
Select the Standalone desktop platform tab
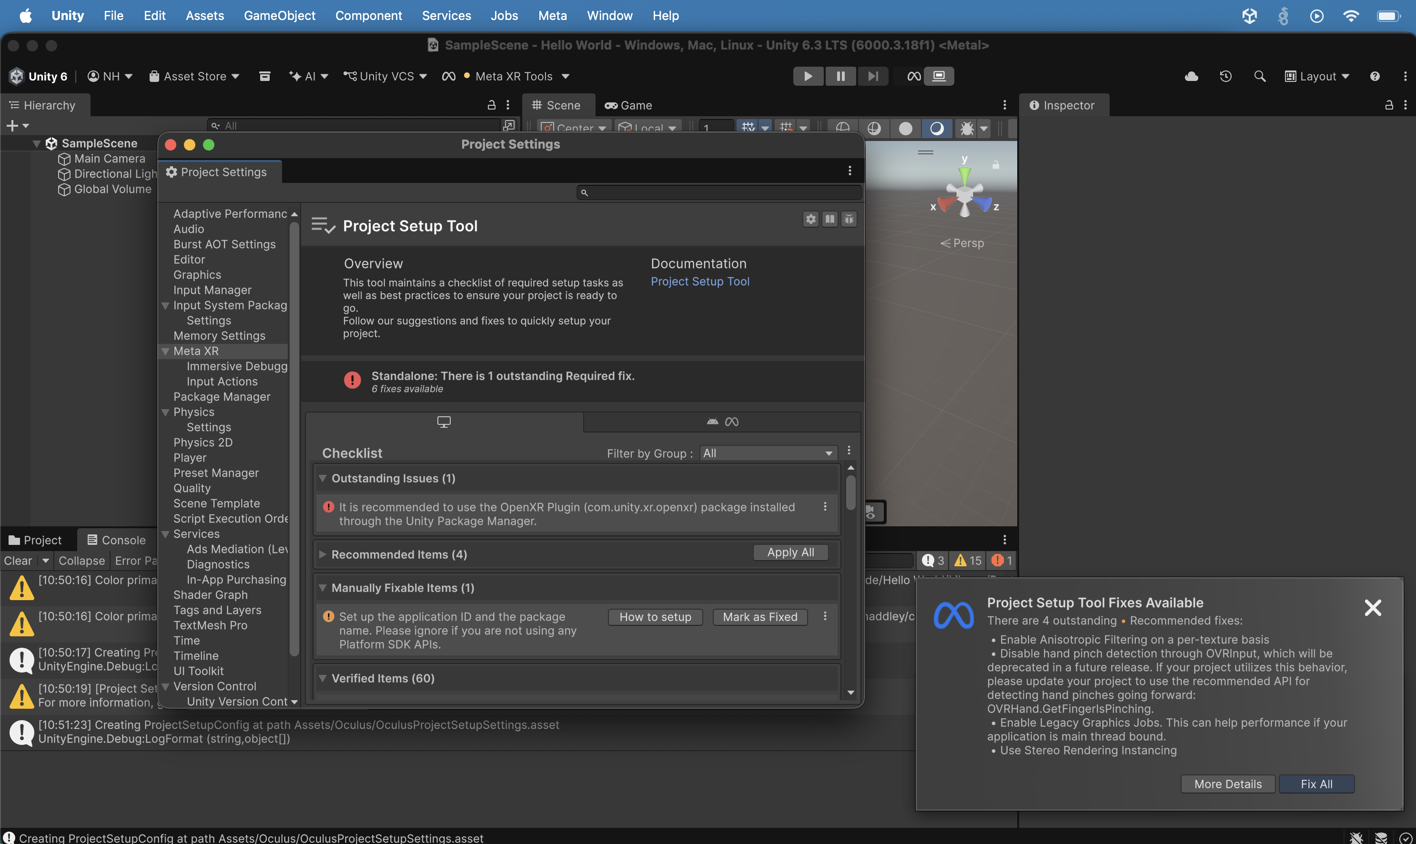click(x=444, y=422)
